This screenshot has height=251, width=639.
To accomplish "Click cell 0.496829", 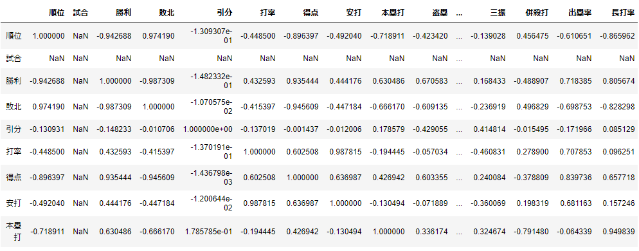I will (x=533, y=107).
